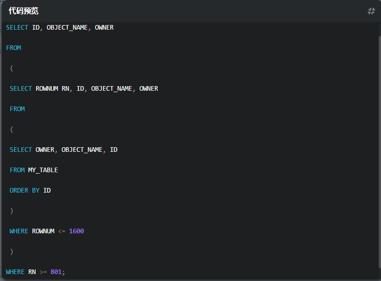Click the 代码预览 title text
Screen dimensions: 381x281
[24, 11]
